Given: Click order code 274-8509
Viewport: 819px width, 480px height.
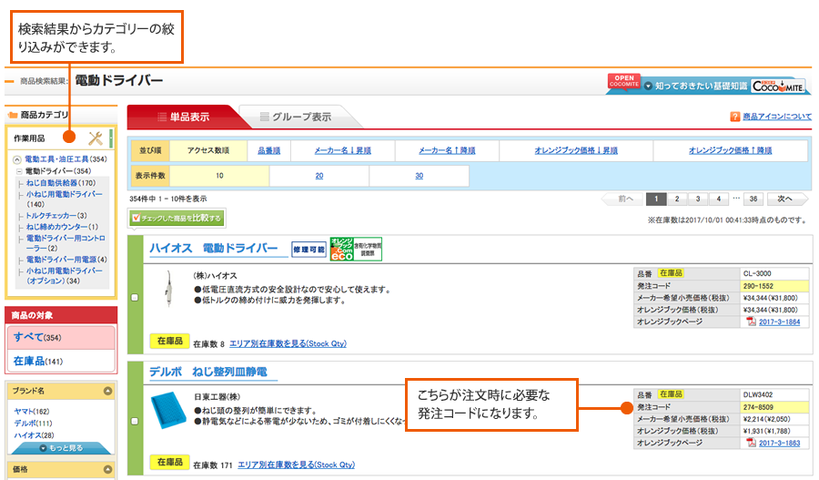Looking at the screenshot, I should tap(758, 407).
